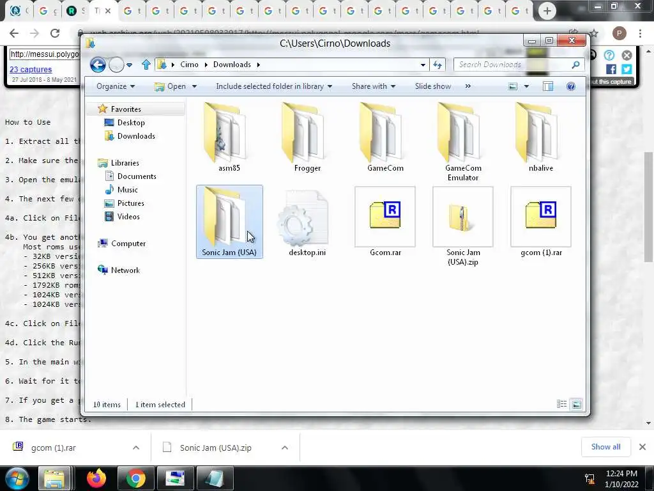Select the nbalive folder

pos(540,138)
